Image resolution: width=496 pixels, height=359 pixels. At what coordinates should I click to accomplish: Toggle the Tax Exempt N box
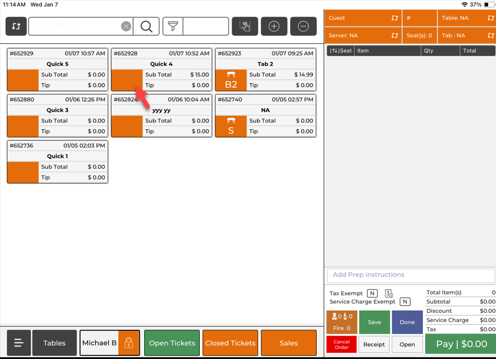click(x=372, y=293)
